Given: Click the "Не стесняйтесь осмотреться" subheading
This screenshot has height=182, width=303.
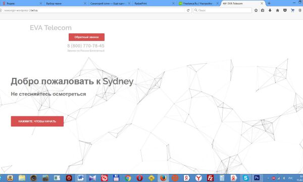Looking at the screenshot, I should pos(48,94).
